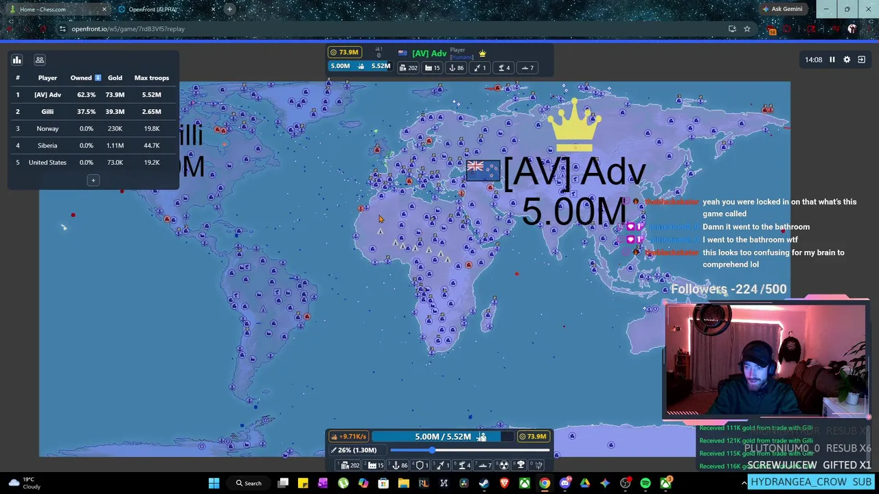
Task: Select Siberia row in leaderboard
Action: [93, 145]
